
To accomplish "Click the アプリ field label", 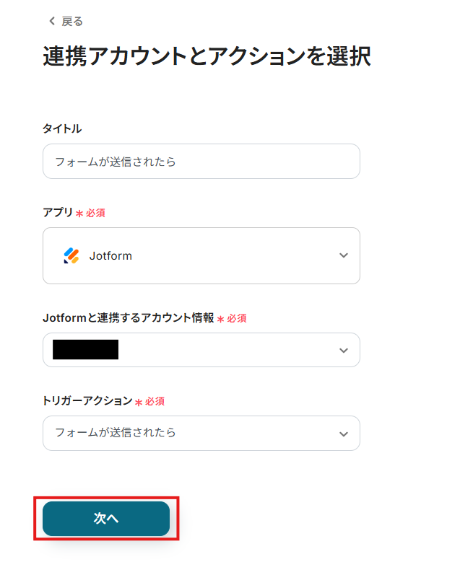I will point(58,213).
